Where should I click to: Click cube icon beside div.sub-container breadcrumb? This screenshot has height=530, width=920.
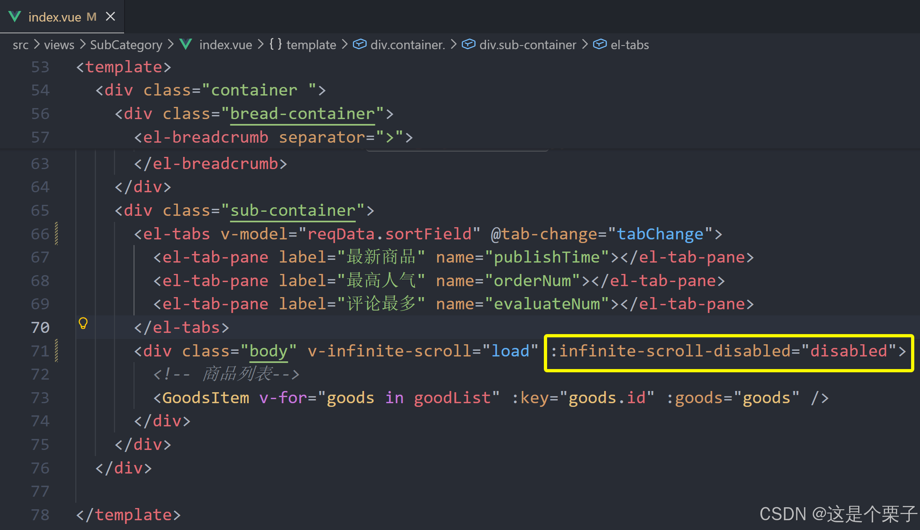[x=468, y=44]
